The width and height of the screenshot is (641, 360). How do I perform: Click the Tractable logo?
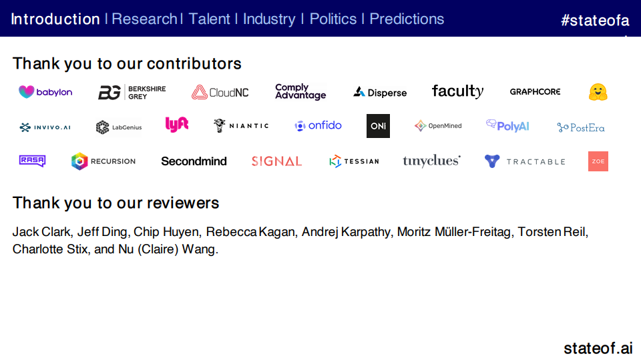[x=525, y=161]
